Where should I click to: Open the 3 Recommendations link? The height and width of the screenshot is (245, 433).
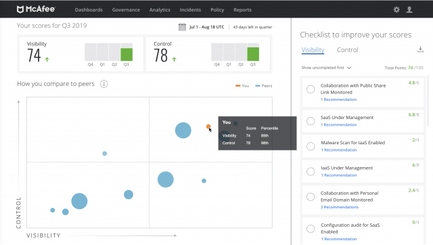pos(340,207)
